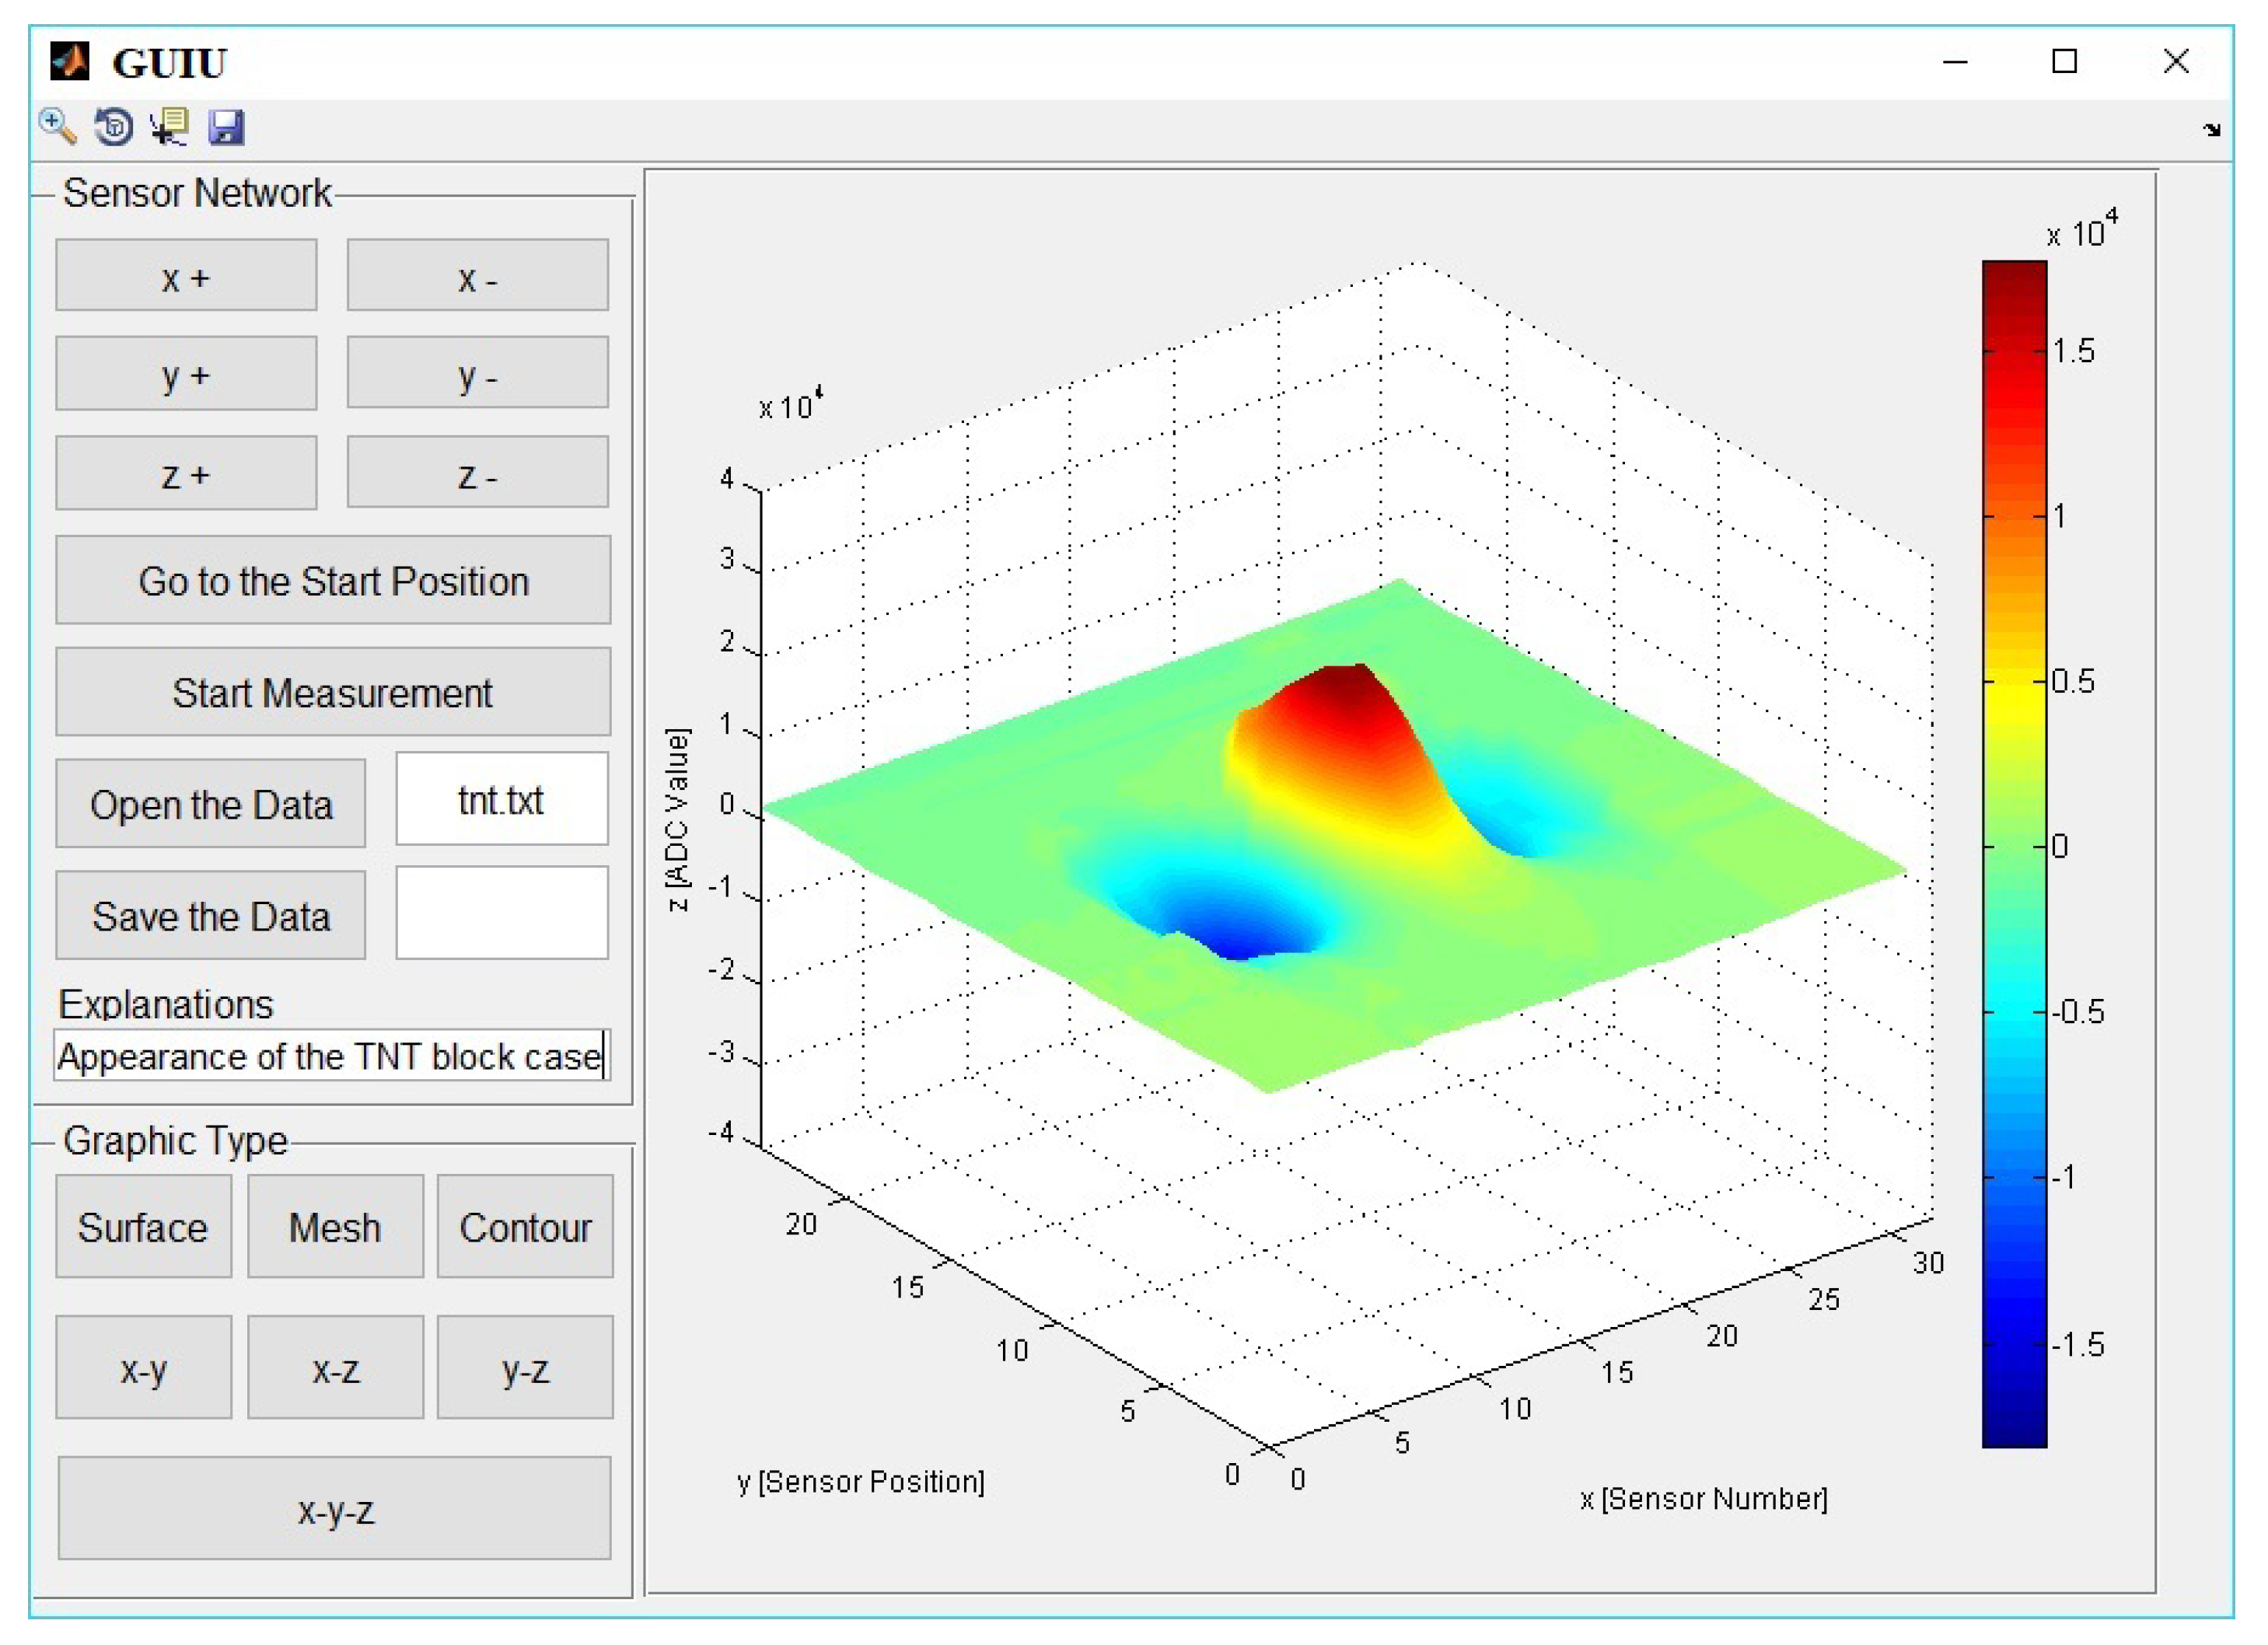Click the Open the Data button
Screen dimensions: 2268x1645
(x=211, y=804)
